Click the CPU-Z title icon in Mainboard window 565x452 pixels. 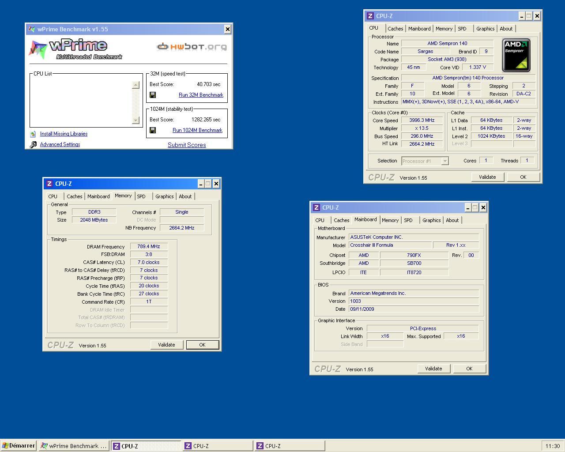coord(316,207)
